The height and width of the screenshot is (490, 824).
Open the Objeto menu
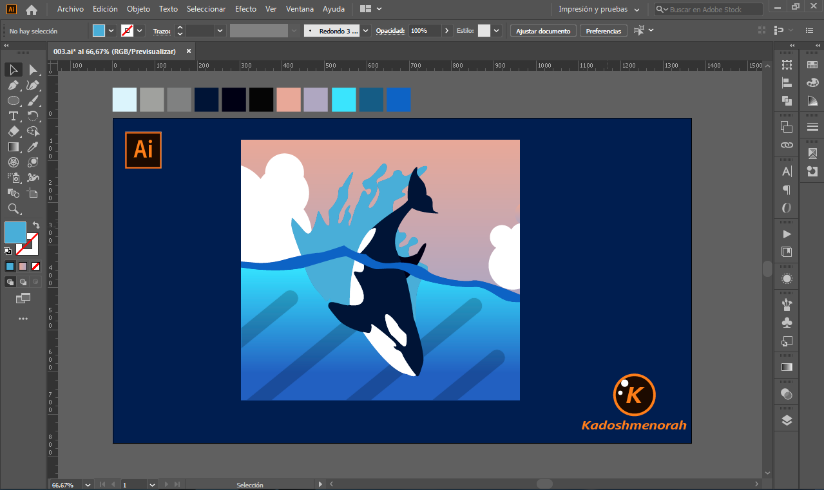(139, 9)
